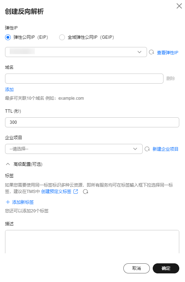
Task: Click into the 域名 input field
Action: click(84, 79)
